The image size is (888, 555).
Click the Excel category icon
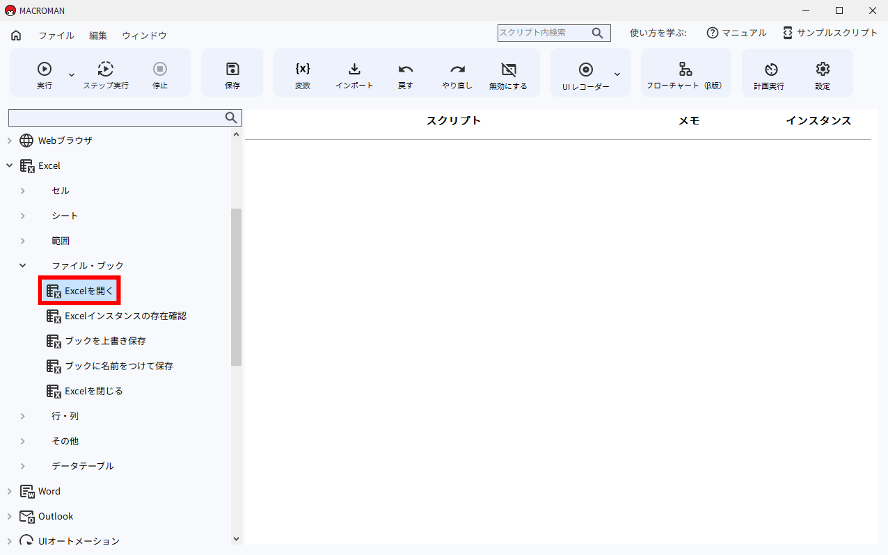coord(27,166)
